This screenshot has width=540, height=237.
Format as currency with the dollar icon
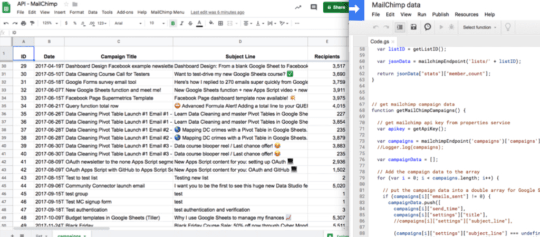point(66,23)
